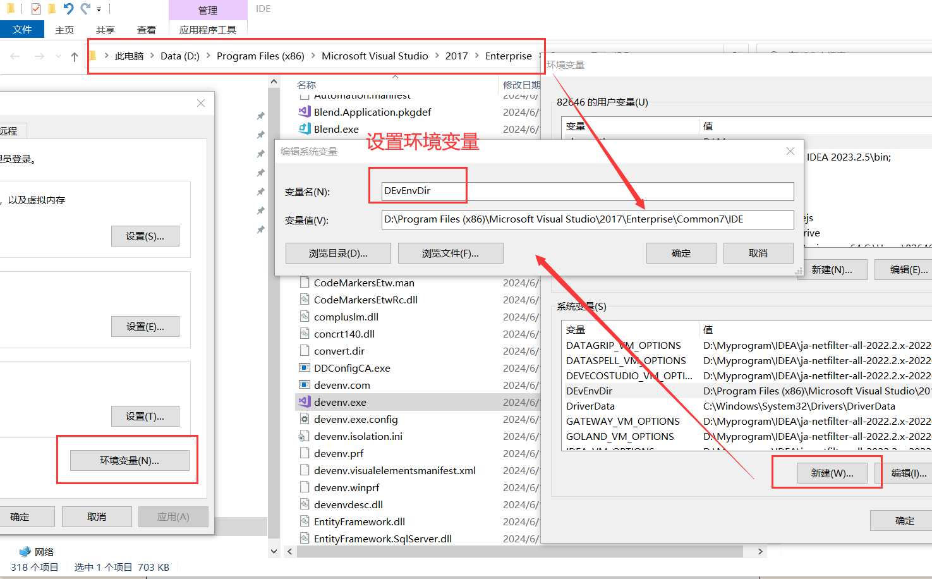Select GOLAND_VM_OPTIONS system variable row
Viewport: 932px width, 579px height.
[x=747, y=436]
